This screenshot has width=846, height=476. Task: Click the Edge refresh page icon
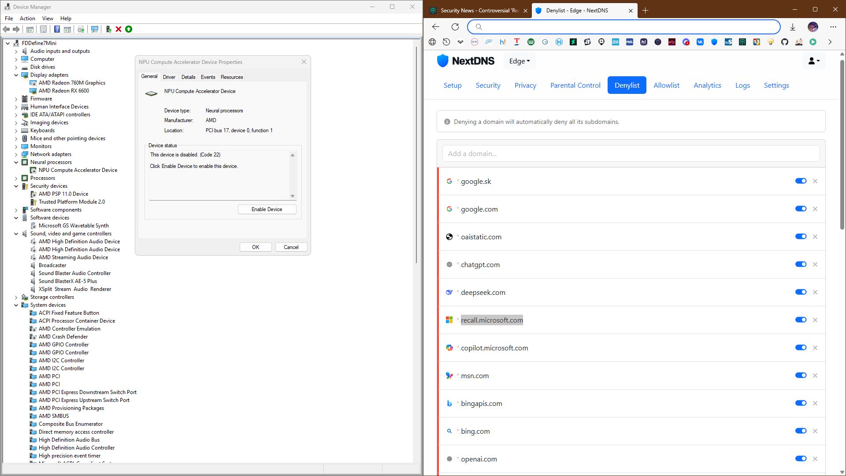(455, 27)
